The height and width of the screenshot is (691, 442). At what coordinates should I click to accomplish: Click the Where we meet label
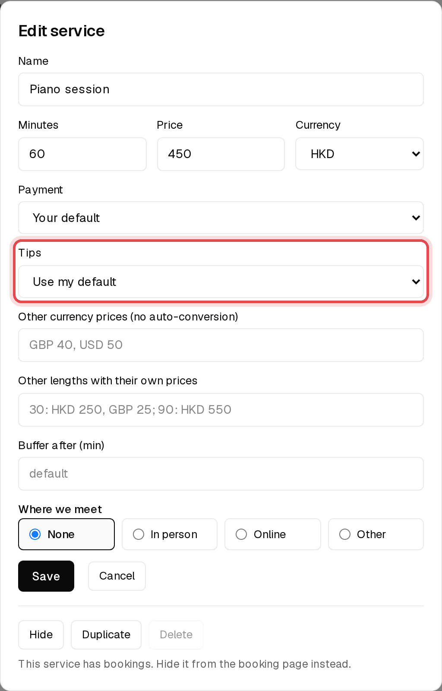click(60, 509)
